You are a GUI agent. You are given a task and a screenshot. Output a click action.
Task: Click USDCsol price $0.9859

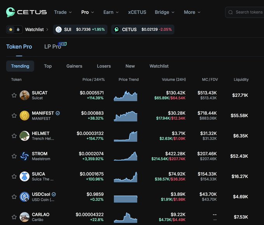tap(95, 194)
